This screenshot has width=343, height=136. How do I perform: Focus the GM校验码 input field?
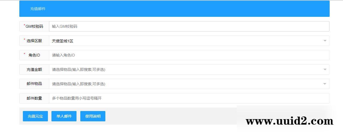[189, 26]
